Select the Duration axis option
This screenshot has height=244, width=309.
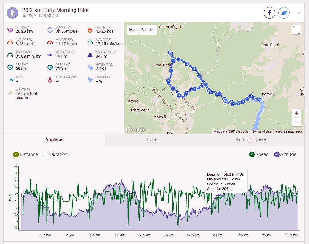click(46, 154)
